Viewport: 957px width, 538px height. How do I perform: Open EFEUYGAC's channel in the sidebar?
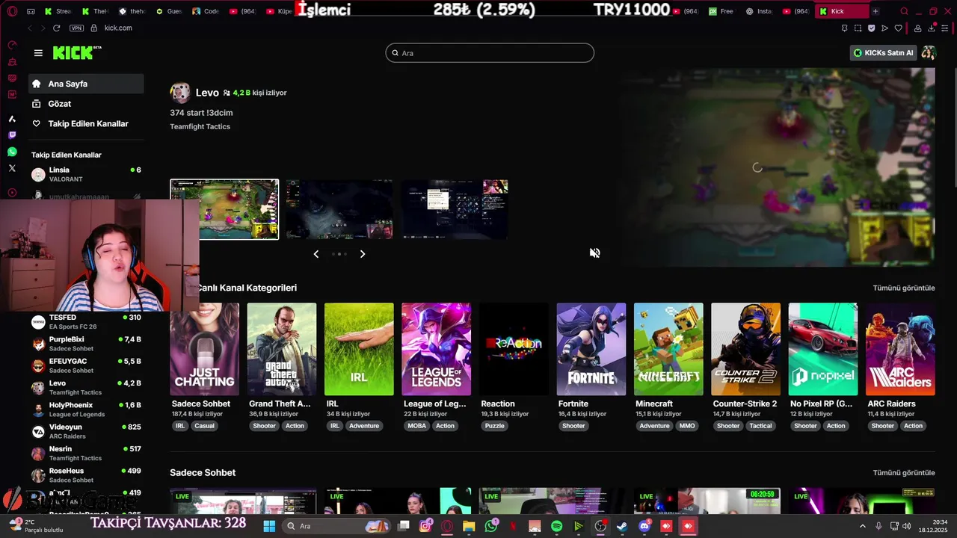point(86,365)
